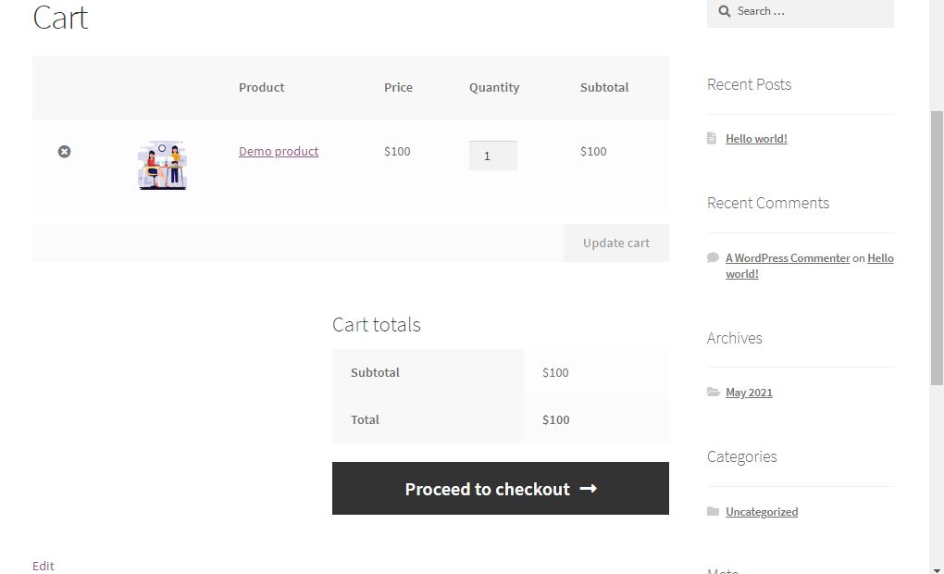Image resolution: width=944 pixels, height=574 pixels.
Task: Click the document icon beside Hello world!
Action: [x=712, y=138]
